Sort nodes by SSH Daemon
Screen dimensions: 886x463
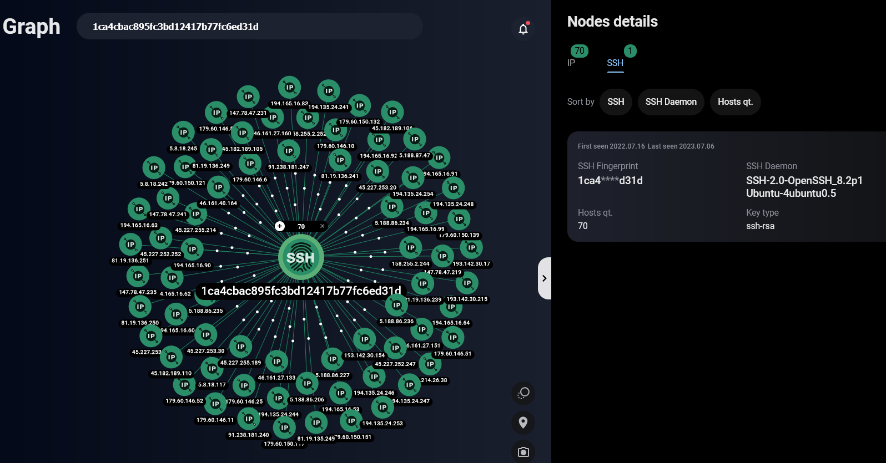tap(671, 102)
